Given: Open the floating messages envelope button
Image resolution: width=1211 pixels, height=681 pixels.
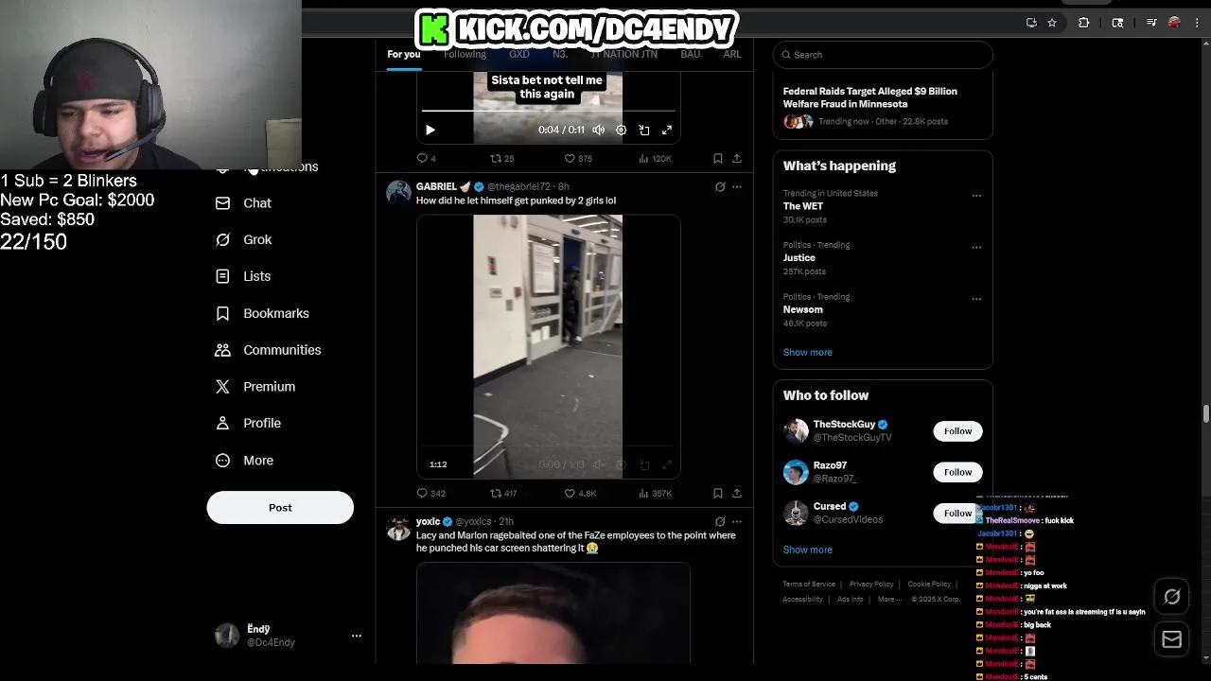Looking at the screenshot, I should [x=1171, y=640].
